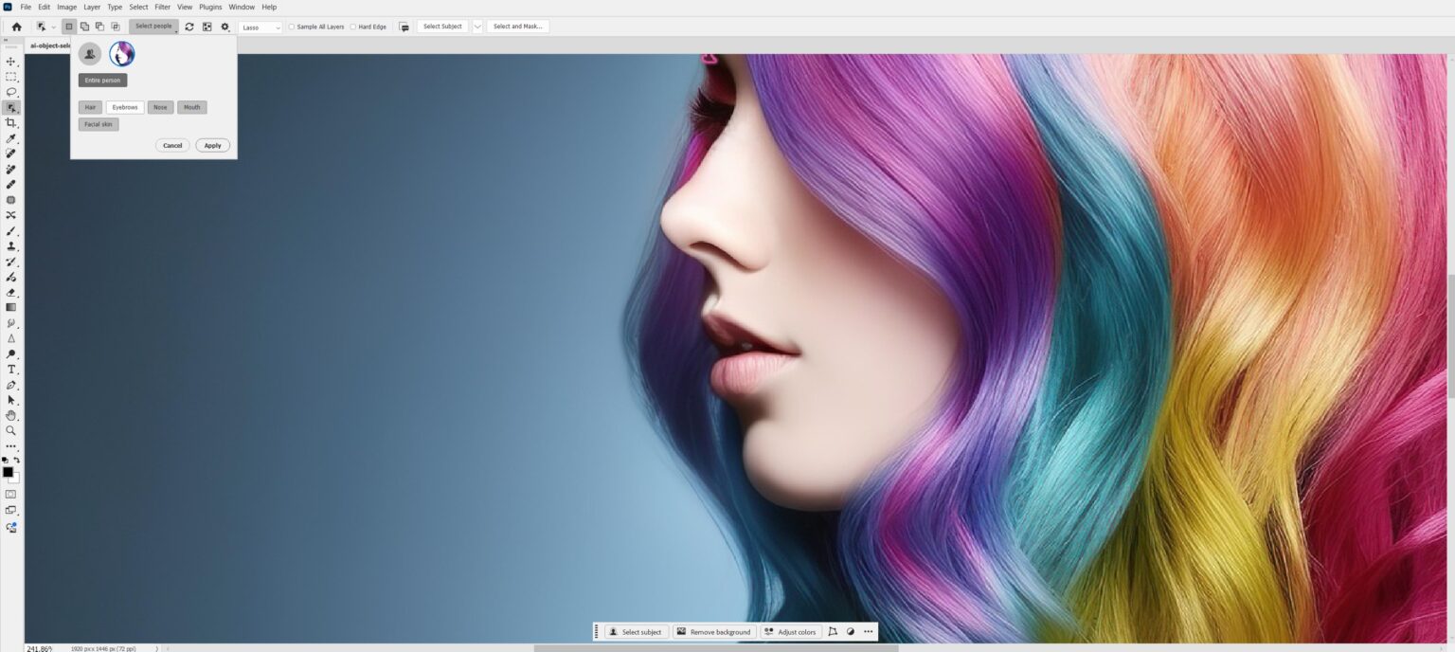Image resolution: width=1455 pixels, height=652 pixels.
Task: Select the Zoom tool
Action: coord(11,429)
